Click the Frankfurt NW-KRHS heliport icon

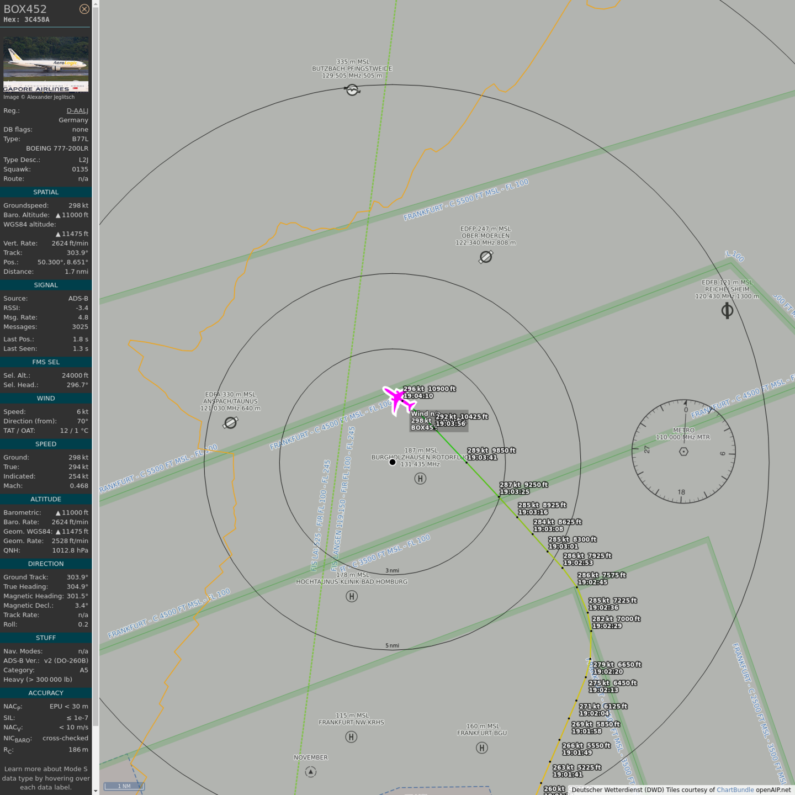[x=351, y=737]
